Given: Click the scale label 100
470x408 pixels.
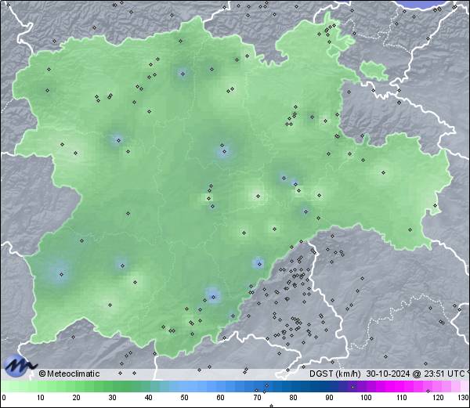Looking at the screenshot, I should (x=366, y=398).
